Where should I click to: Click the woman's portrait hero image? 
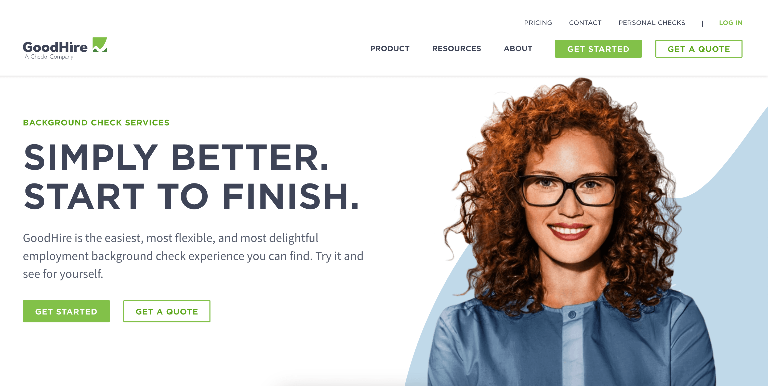point(572,232)
